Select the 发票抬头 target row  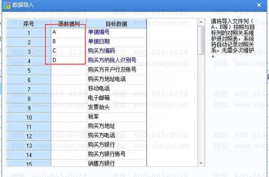point(117,107)
